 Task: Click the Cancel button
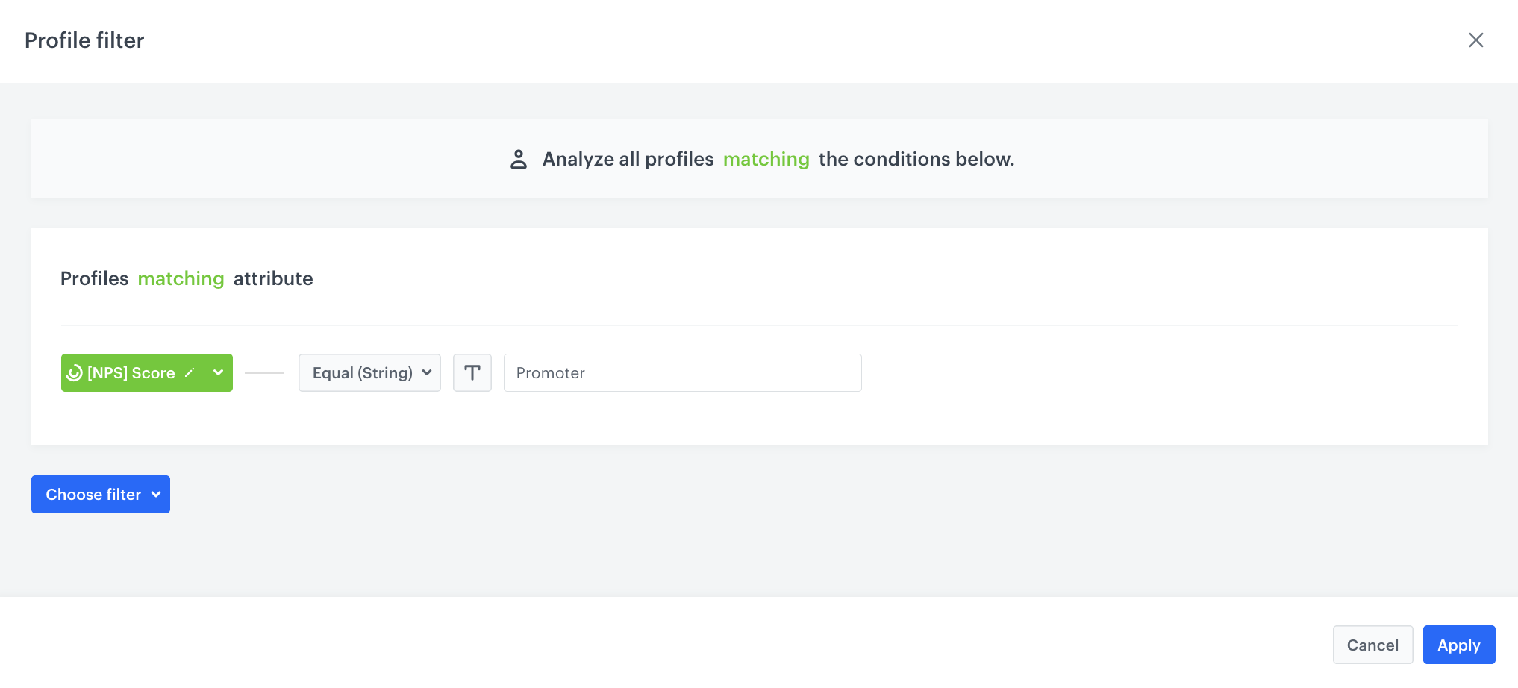pyautogui.click(x=1372, y=645)
